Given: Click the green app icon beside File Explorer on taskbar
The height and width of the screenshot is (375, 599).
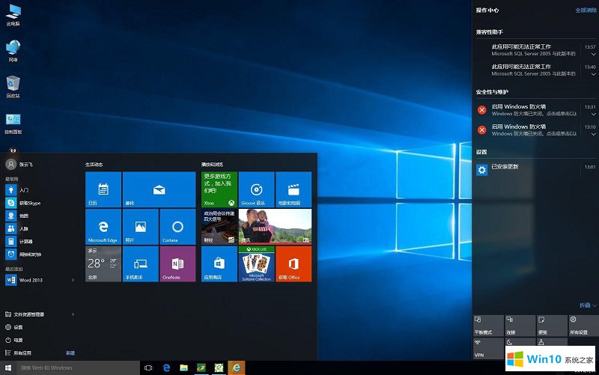Looking at the screenshot, I should 201,368.
